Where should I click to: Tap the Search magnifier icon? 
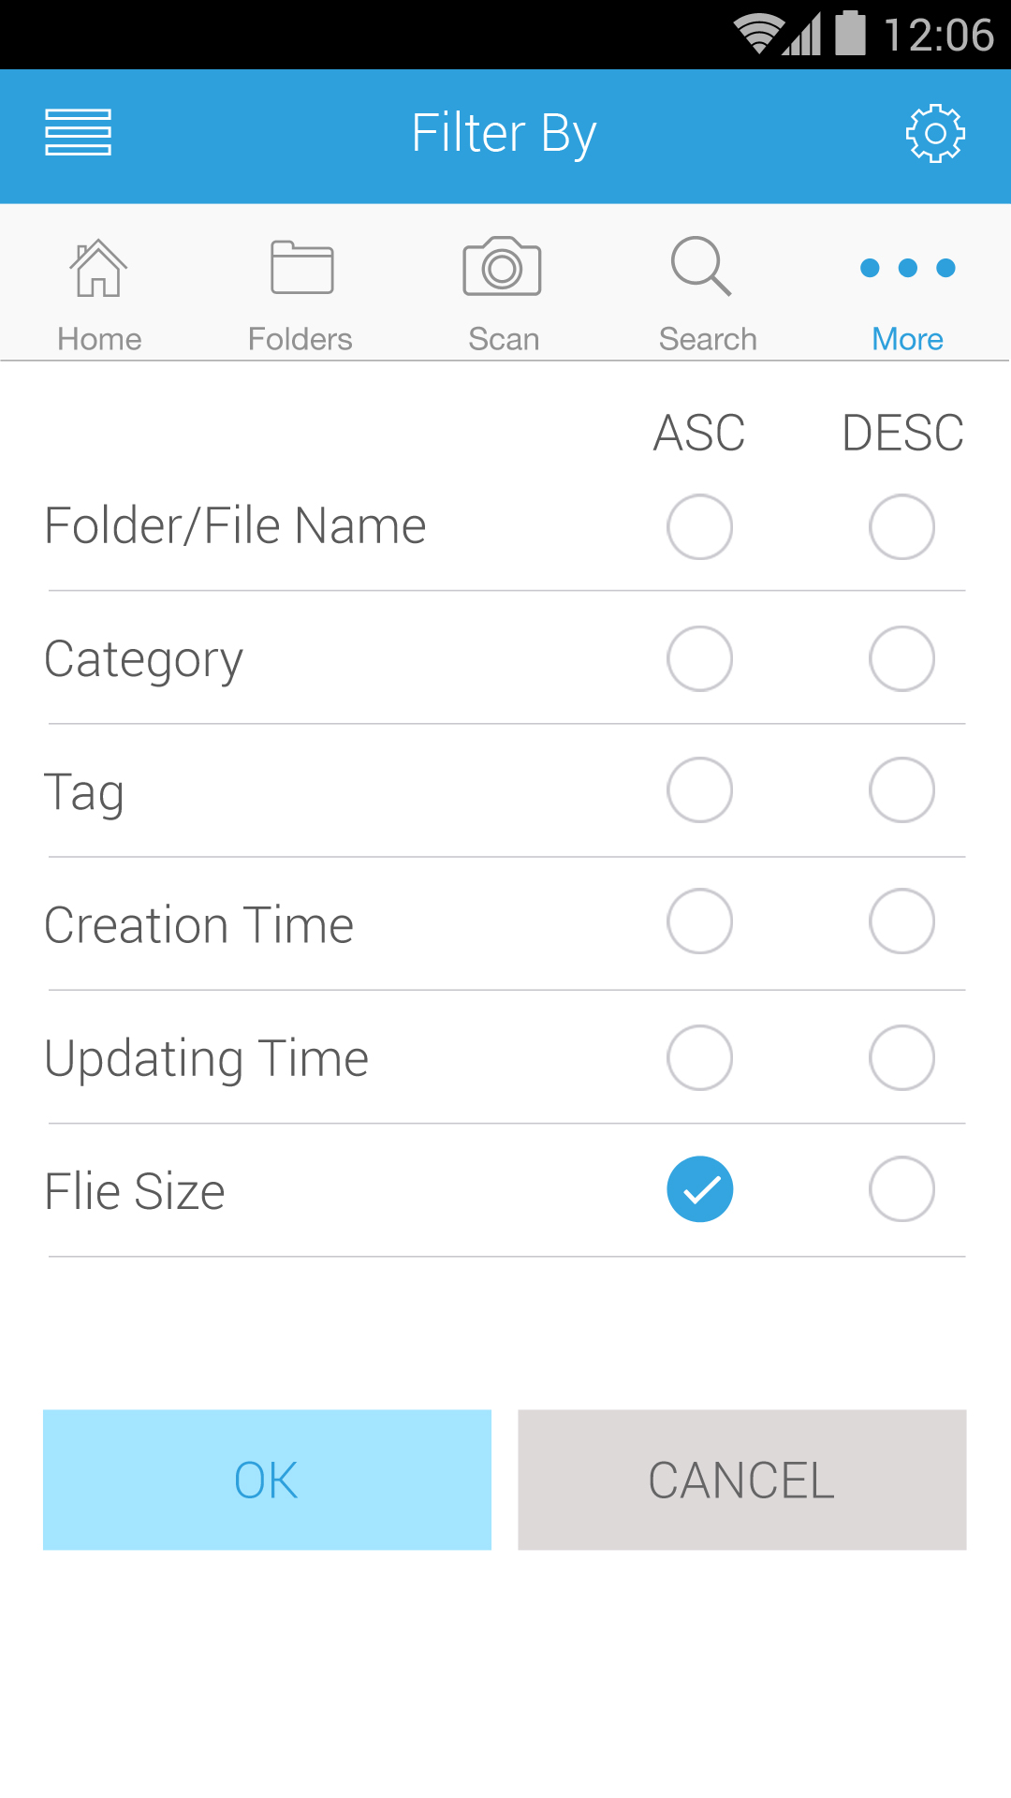coord(701,267)
